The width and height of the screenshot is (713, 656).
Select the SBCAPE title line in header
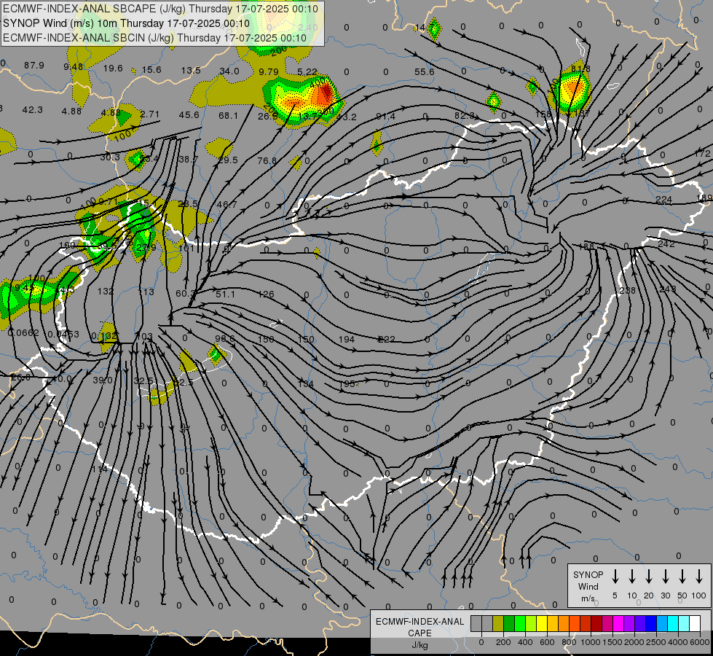(160, 9)
